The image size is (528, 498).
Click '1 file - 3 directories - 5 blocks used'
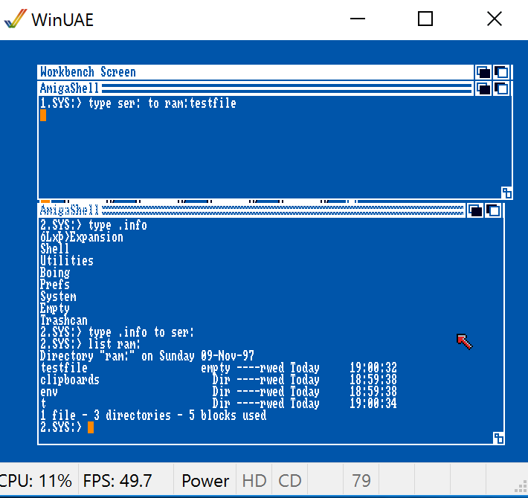(153, 415)
